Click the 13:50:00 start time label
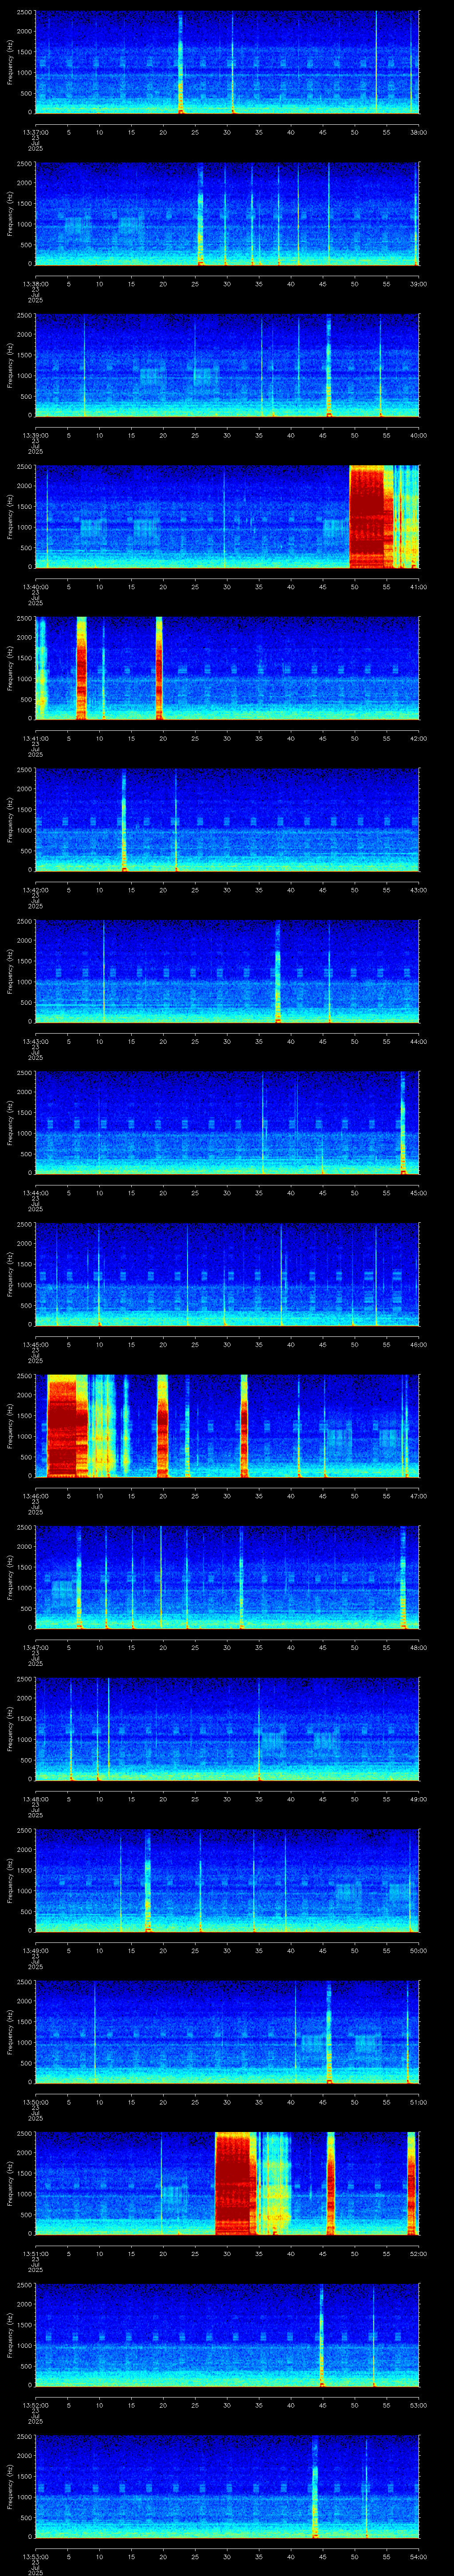This screenshot has height=2576, width=454. 35,2102
